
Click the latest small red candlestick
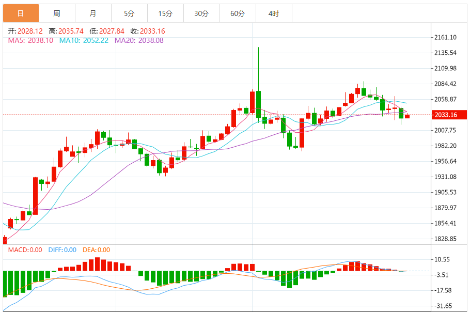[407, 116]
